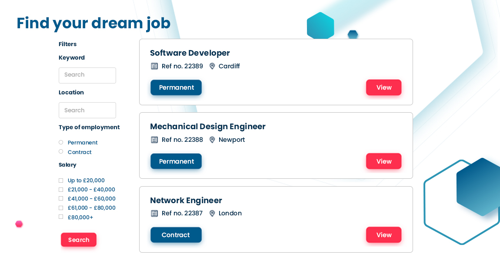Screen dimensions: 500x261
Task: Check the £61,000 - £80,000 salary option
Action: 61,208
